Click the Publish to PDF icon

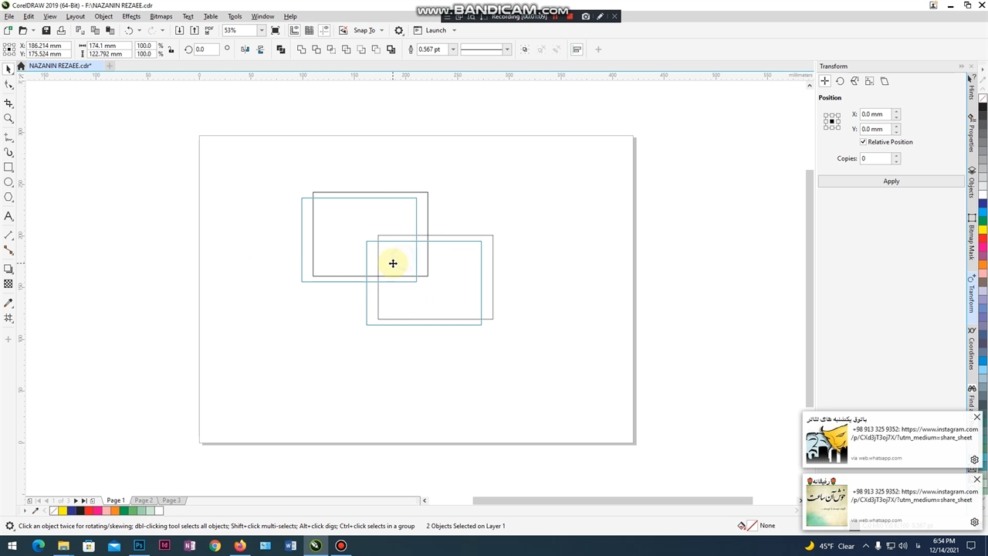[x=208, y=30]
